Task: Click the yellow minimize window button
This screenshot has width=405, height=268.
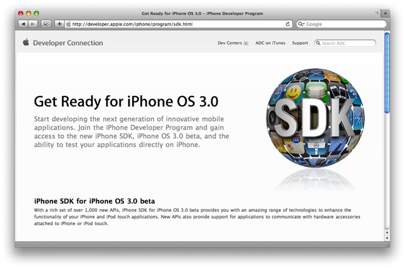Action: (x=28, y=13)
